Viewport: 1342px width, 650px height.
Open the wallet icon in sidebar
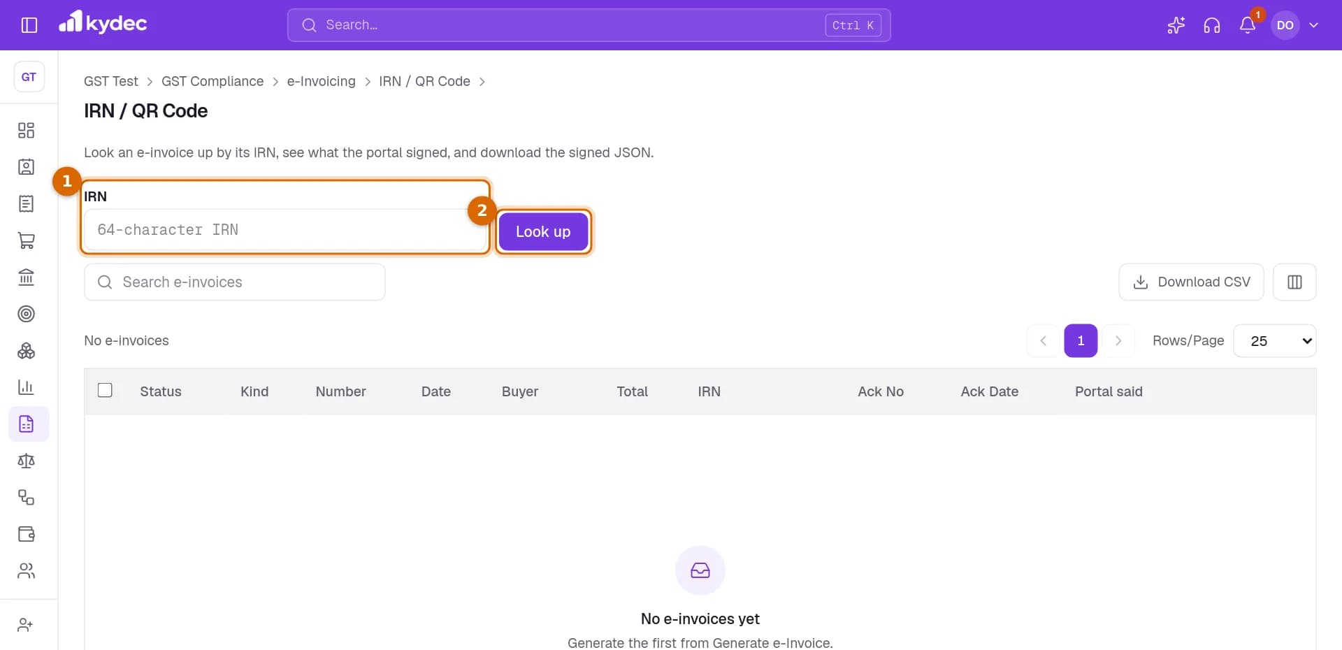tap(27, 534)
